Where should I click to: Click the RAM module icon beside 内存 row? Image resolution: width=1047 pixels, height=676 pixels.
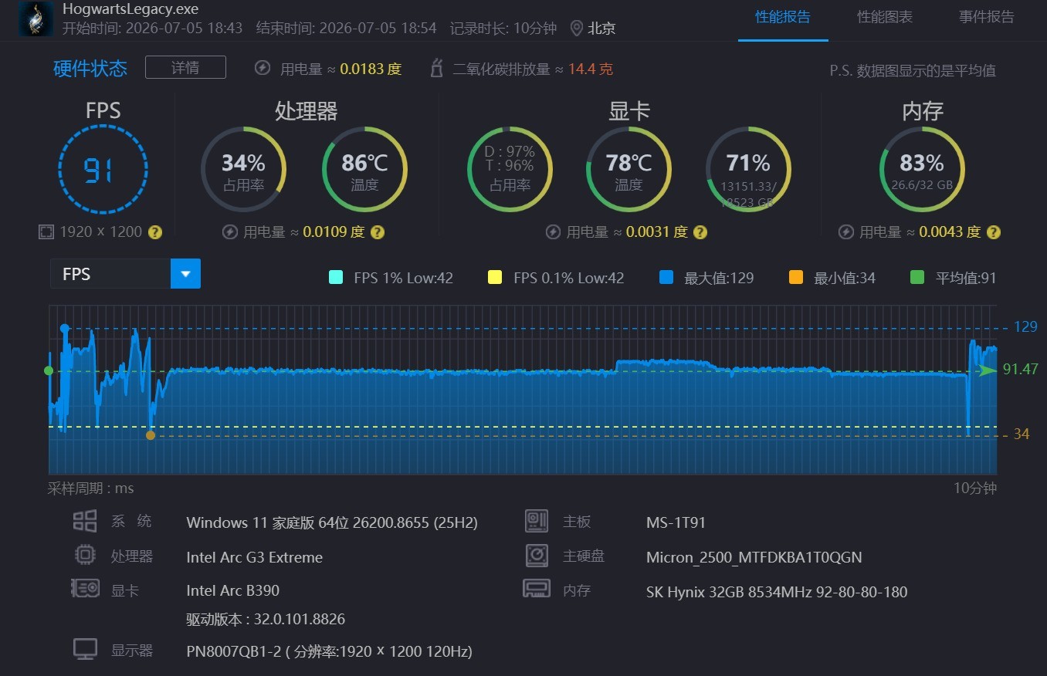point(537,590)
